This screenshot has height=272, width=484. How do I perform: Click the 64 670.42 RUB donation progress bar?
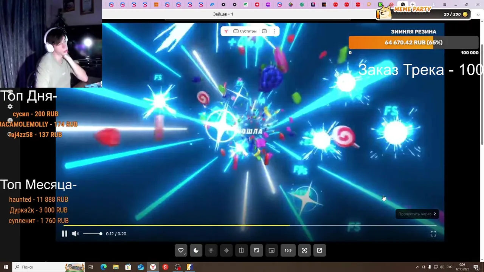[x=413, y=43]
